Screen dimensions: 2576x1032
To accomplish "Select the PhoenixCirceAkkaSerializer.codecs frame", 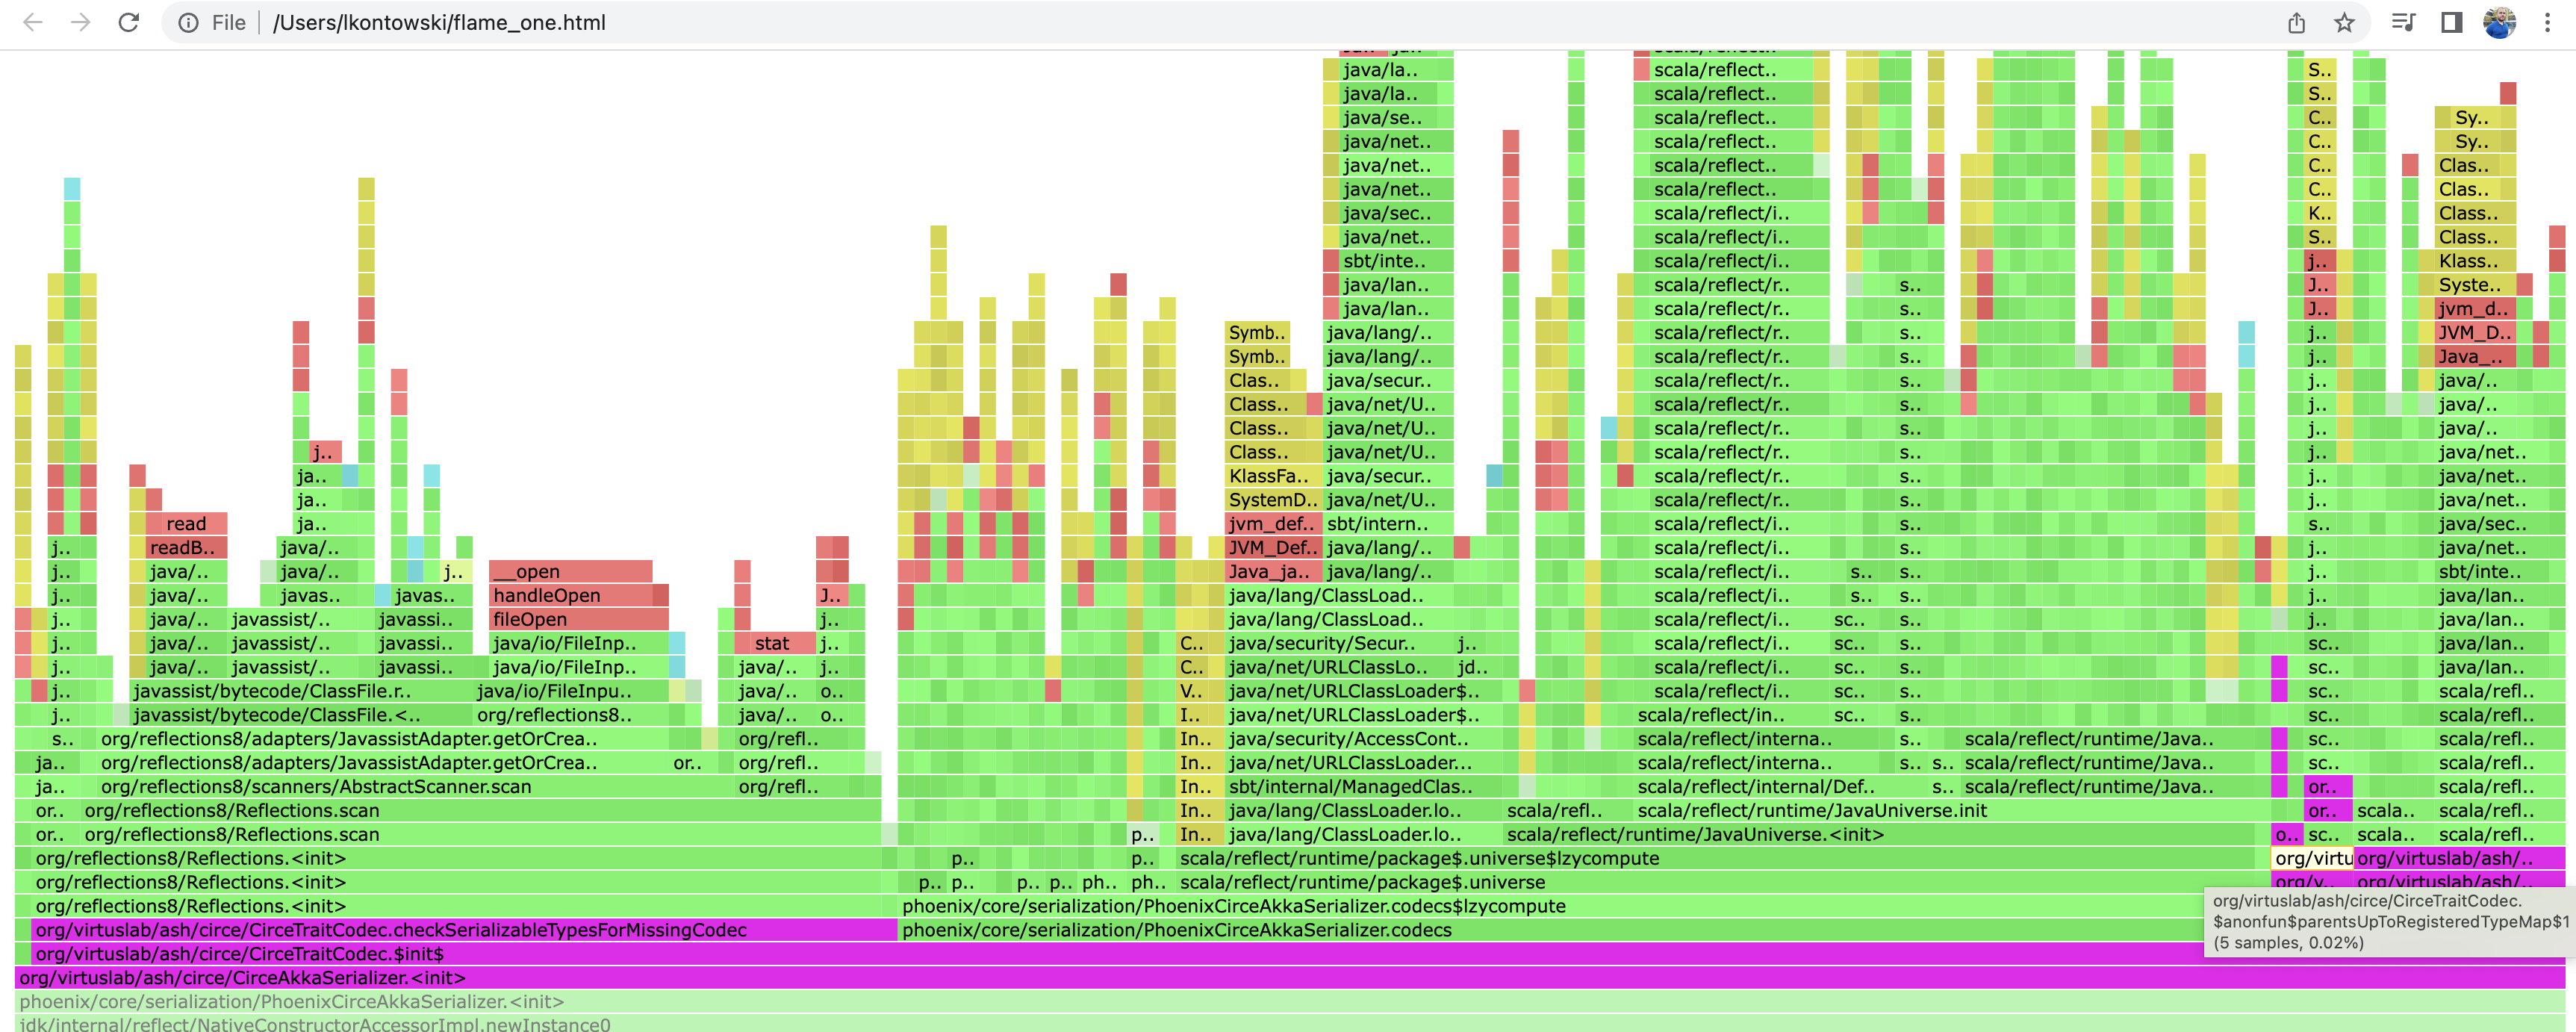I will [x=1175, y=930].
